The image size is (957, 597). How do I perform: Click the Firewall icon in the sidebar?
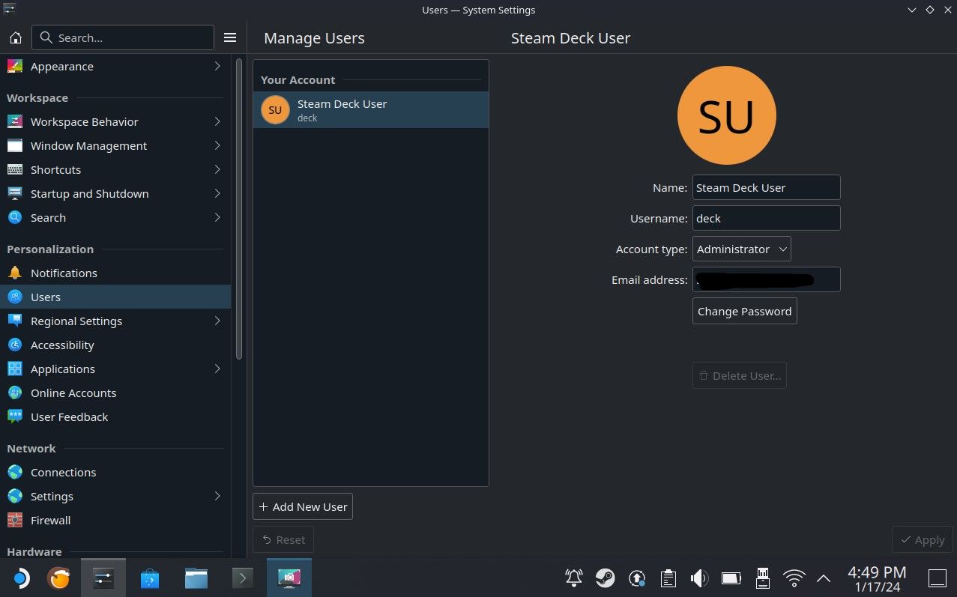click(x=50, y=520)
